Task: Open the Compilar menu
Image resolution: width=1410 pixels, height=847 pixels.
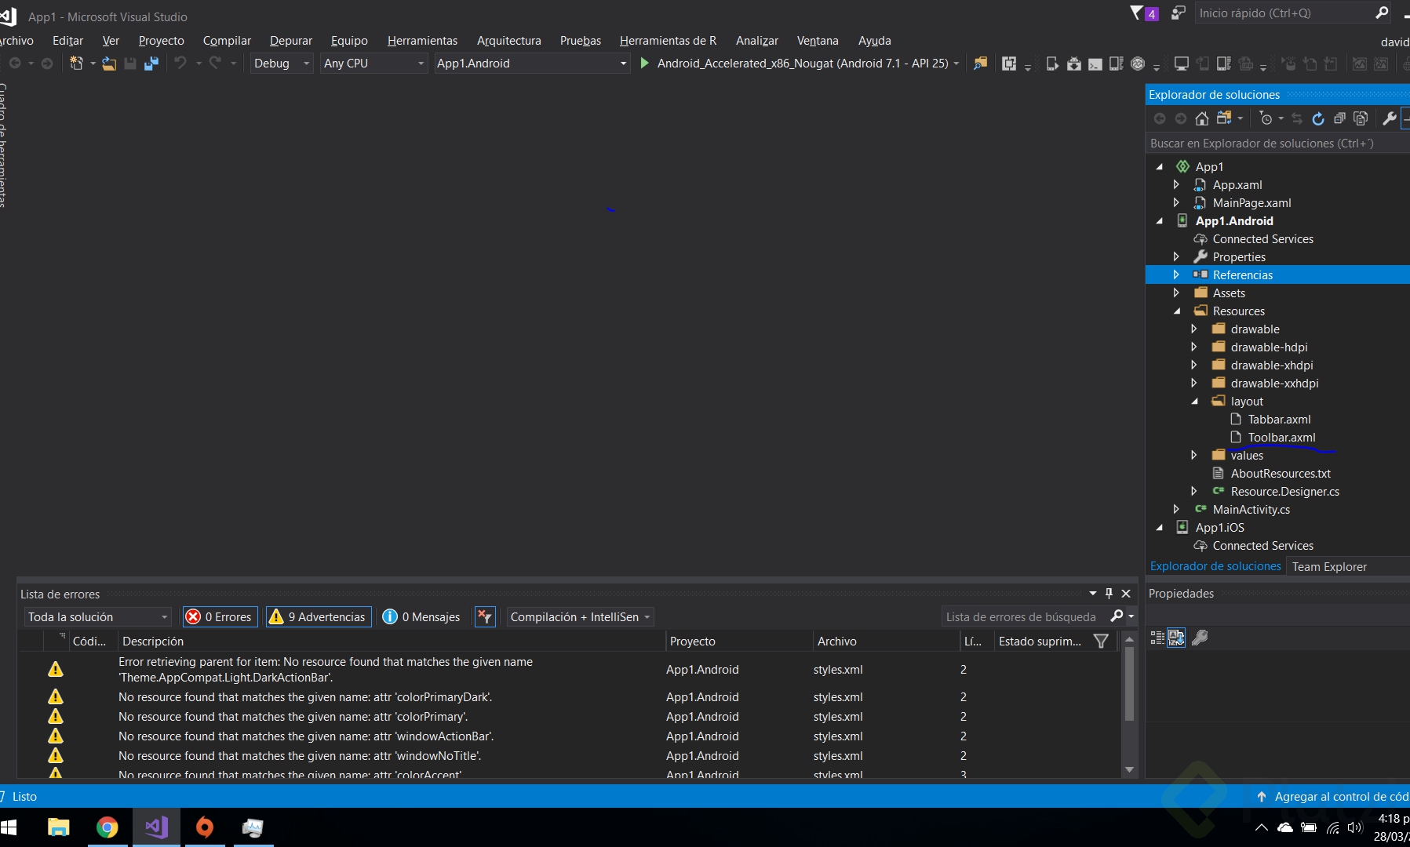Action: (227, 41)
